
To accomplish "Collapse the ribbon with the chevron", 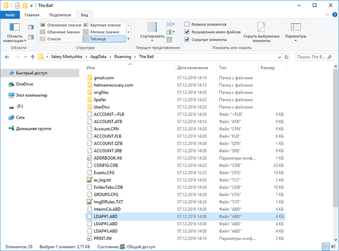I will [327, 14].
